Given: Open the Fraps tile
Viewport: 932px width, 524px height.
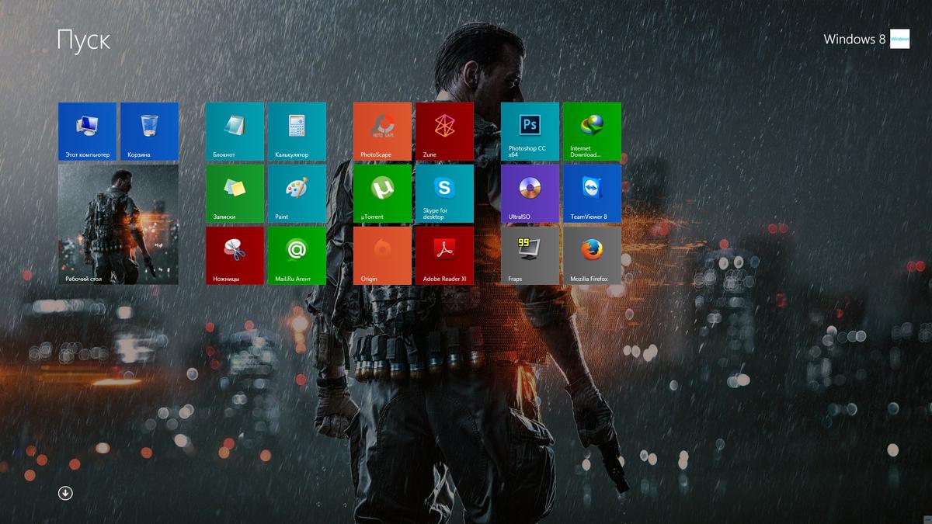Looking at the screenshot, I should coord(530,256).
